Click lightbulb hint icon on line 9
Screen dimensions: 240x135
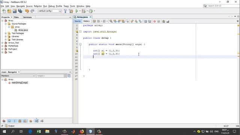pyautogui.click(x=77, y=51)
